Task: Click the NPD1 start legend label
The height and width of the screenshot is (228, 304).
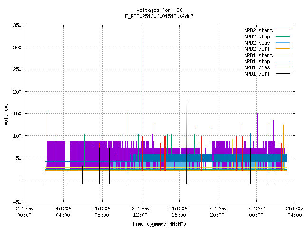Action: 257,55
